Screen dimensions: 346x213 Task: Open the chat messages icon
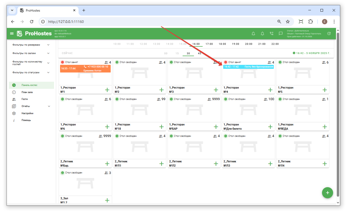[x=281, y=34]
